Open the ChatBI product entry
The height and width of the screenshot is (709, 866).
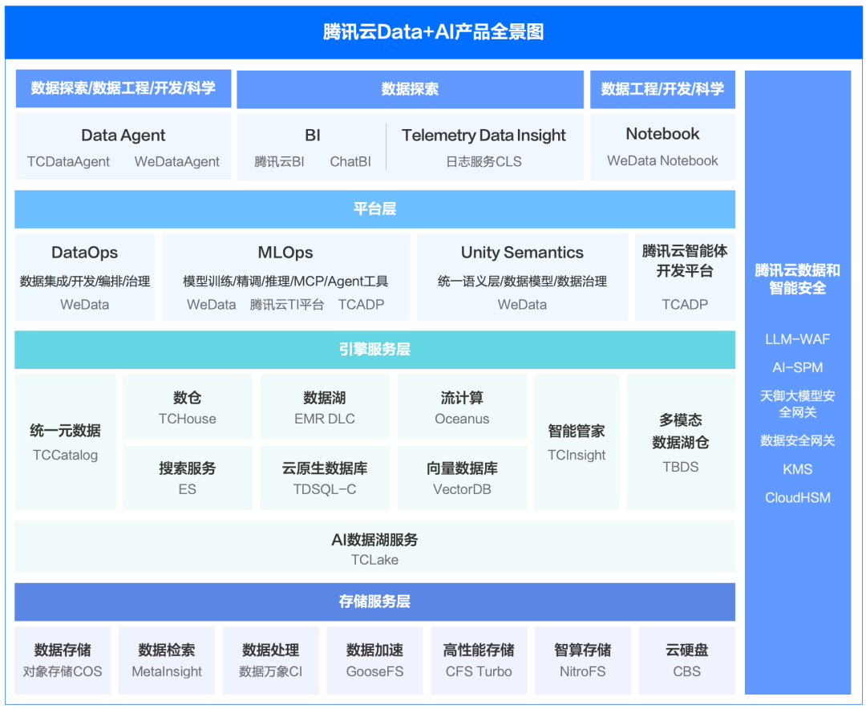(350, 161)
